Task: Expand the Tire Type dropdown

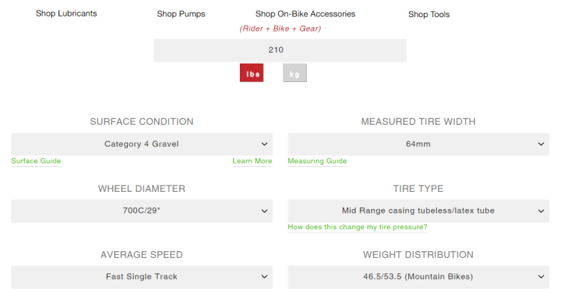Action: pyautogui.click(x=418, y=211)
